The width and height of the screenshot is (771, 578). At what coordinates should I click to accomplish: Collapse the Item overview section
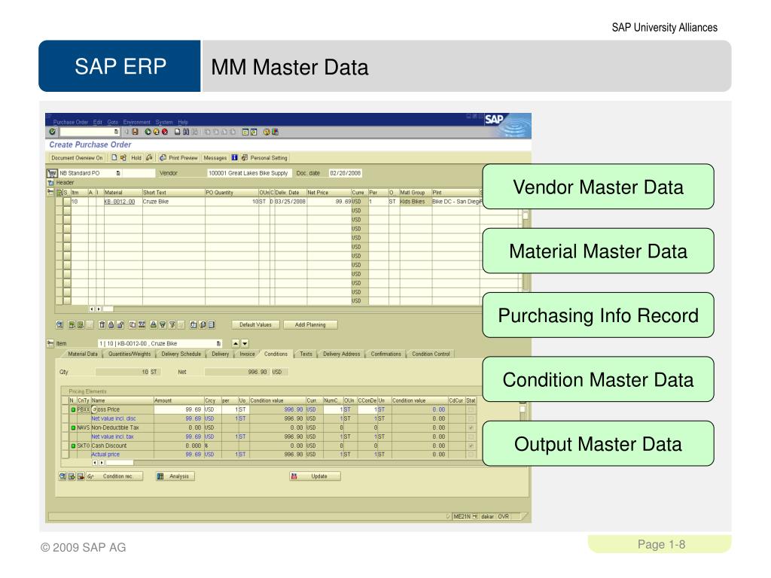50,192
